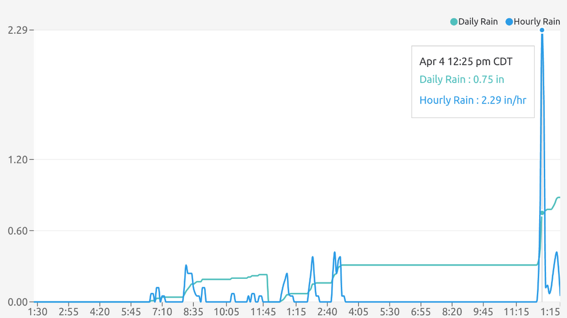This screenshot has width=567, height=318.
Task: Click the 10:05 time axis label
Action: click(x=226, y=312)
